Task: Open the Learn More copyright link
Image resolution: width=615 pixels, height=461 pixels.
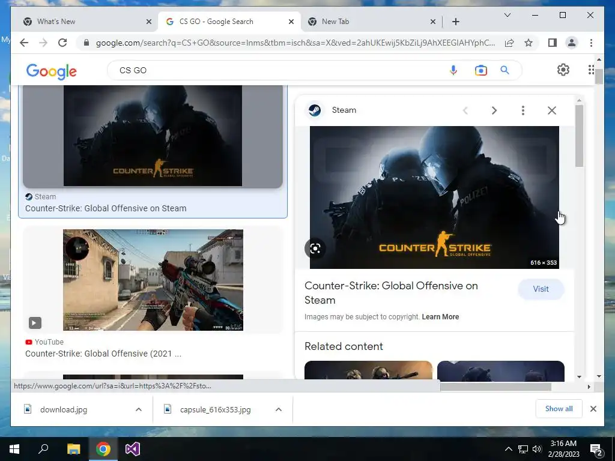Action: pos(440,317)
